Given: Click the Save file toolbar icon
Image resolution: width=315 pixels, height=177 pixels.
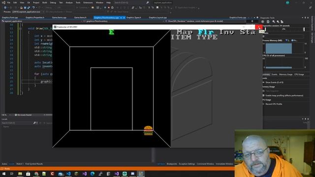Looking at the screenshot, I should [x=25, y=8].
